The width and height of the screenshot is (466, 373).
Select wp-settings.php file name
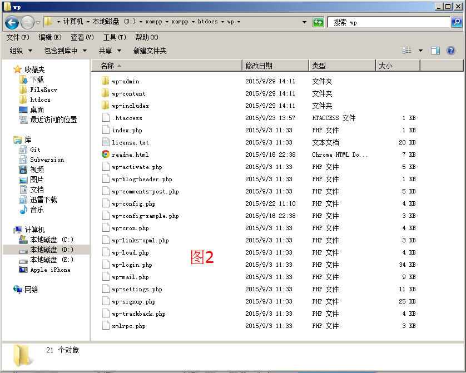pos(137,289)
